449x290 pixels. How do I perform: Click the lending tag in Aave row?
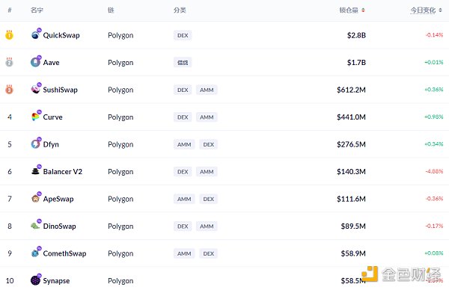pos(183,62)
